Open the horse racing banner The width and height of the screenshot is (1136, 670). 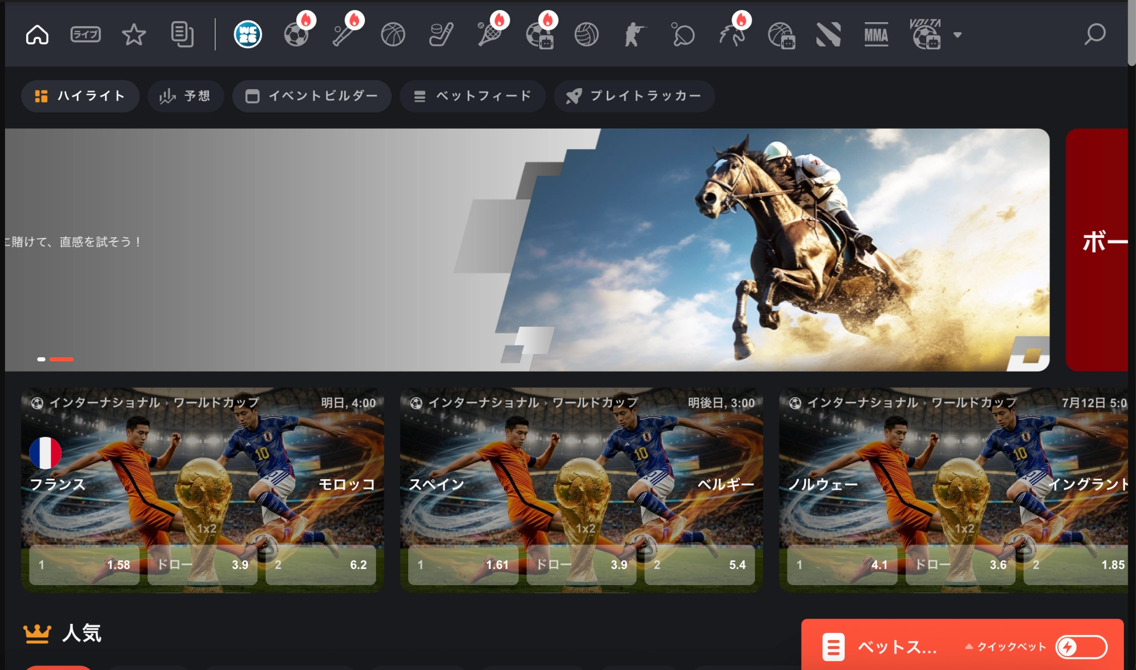coord(527,250)
